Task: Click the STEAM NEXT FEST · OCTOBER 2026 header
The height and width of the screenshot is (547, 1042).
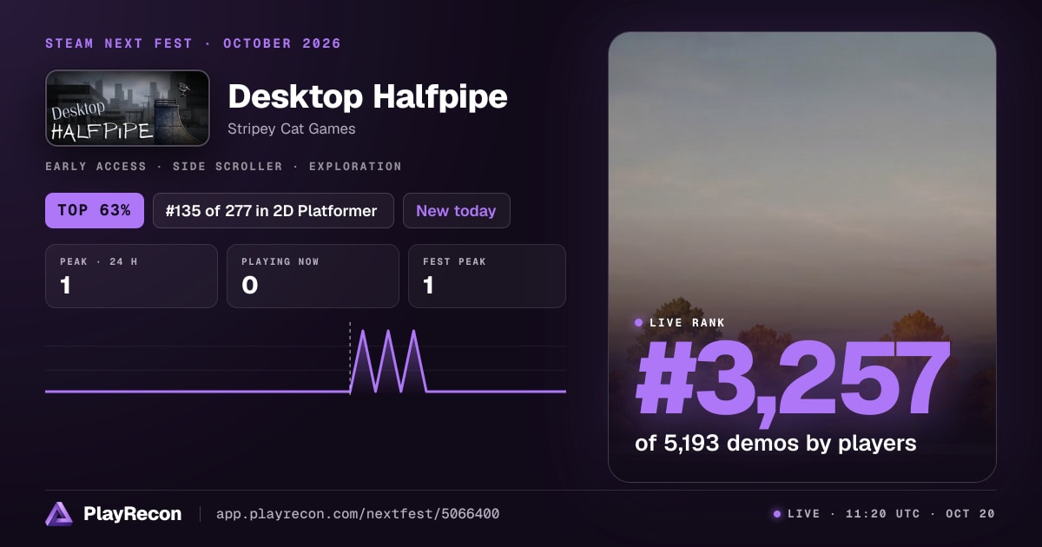Action: pyautogui.click(x=193, y=43)
